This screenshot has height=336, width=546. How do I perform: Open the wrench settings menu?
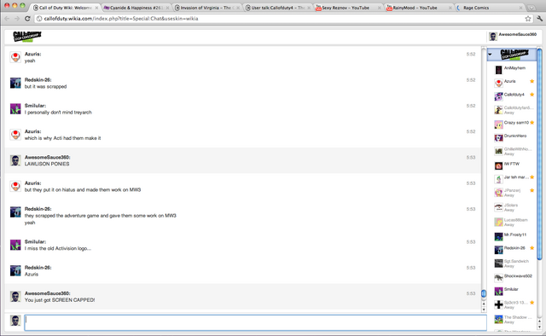[539, 19]
